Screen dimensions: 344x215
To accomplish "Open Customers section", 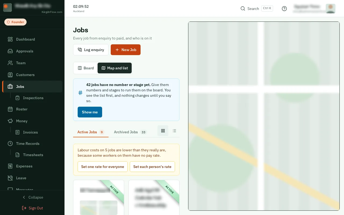I will coord(32,75).
